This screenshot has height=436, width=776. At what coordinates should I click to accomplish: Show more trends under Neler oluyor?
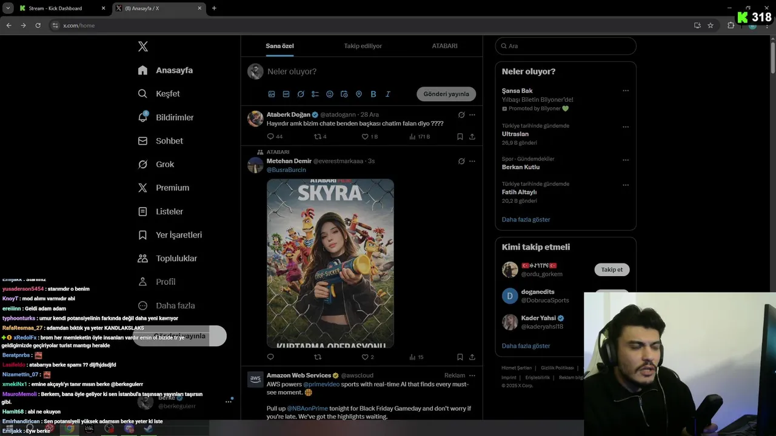click(x=526, y=220)
